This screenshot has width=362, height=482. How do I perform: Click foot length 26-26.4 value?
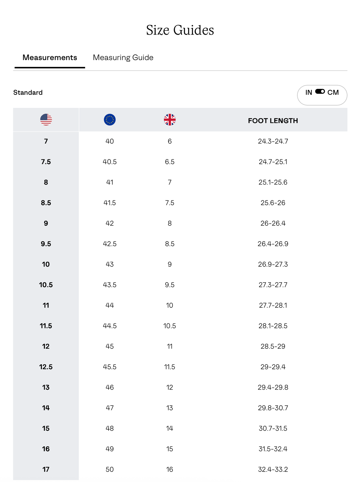(273, 223)
